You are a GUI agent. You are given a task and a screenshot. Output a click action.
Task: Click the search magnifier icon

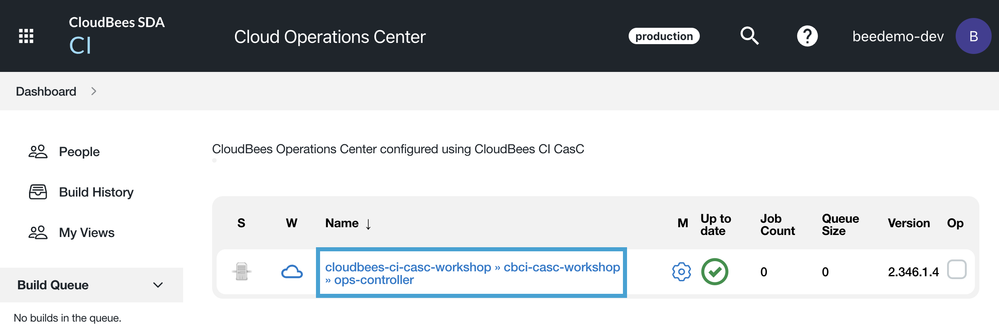pyautogui.click(x=749, y=36)
